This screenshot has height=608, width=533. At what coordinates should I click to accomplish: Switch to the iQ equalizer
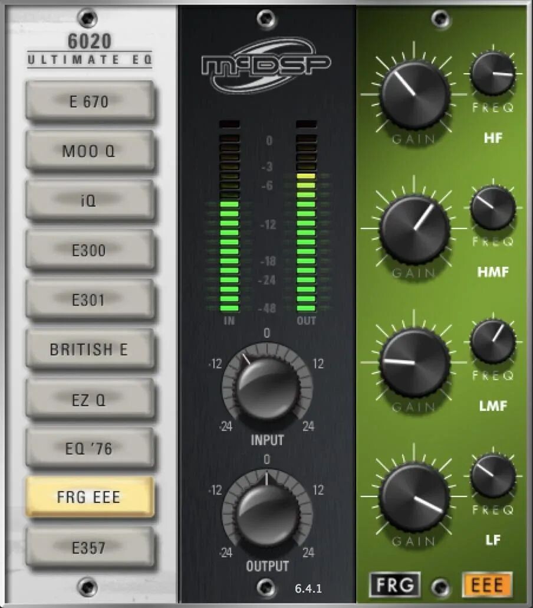90,201
